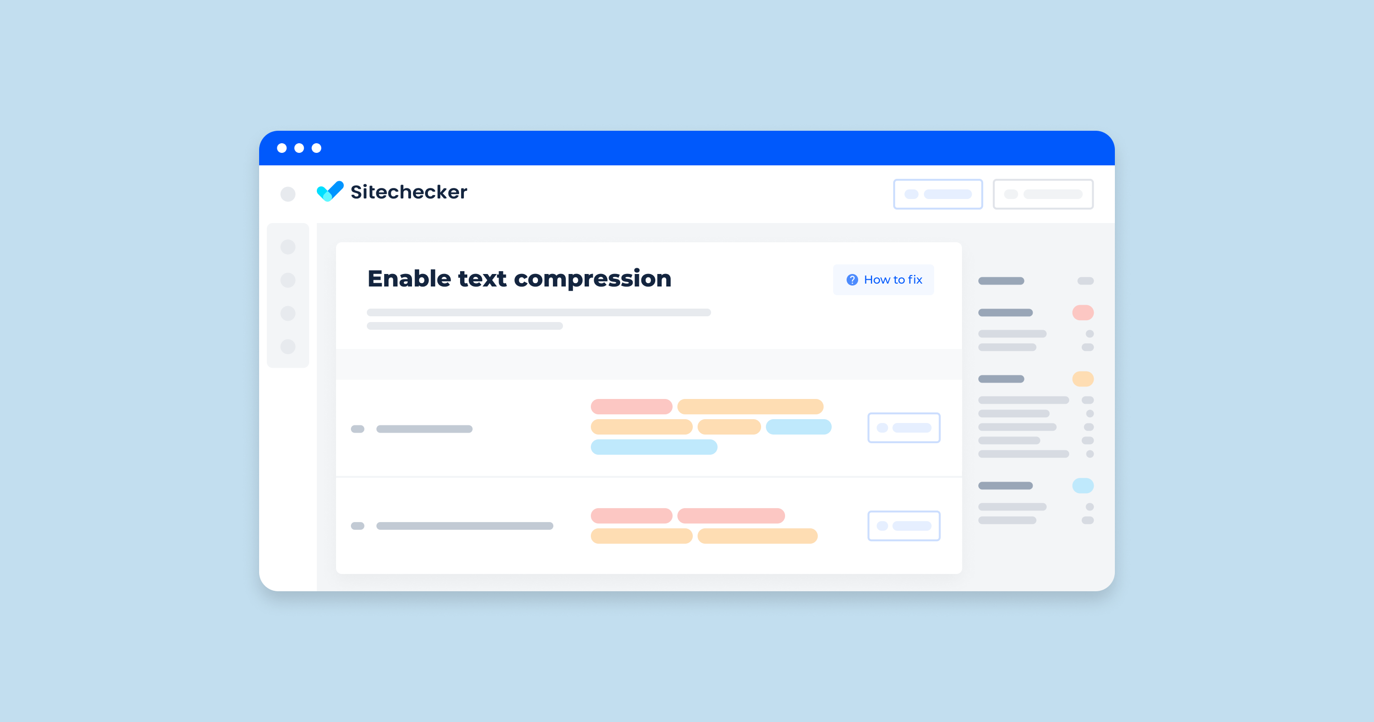Click the red status dot in sidebar
1374x722 pixels.
[1082, 312]
